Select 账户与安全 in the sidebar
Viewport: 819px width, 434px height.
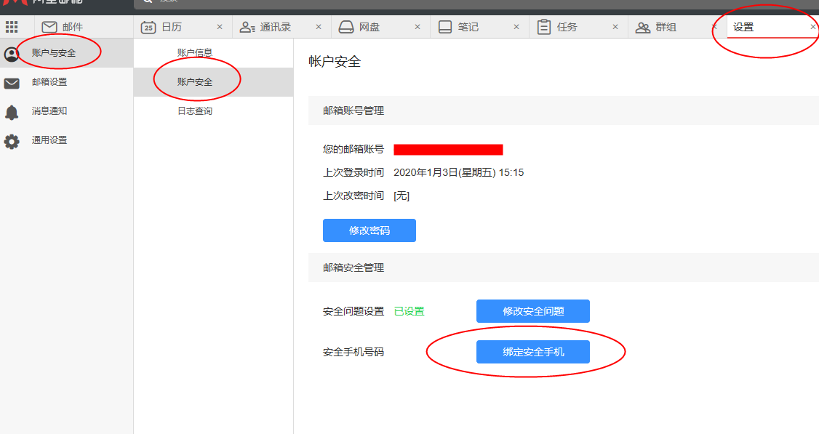point(54,53)
